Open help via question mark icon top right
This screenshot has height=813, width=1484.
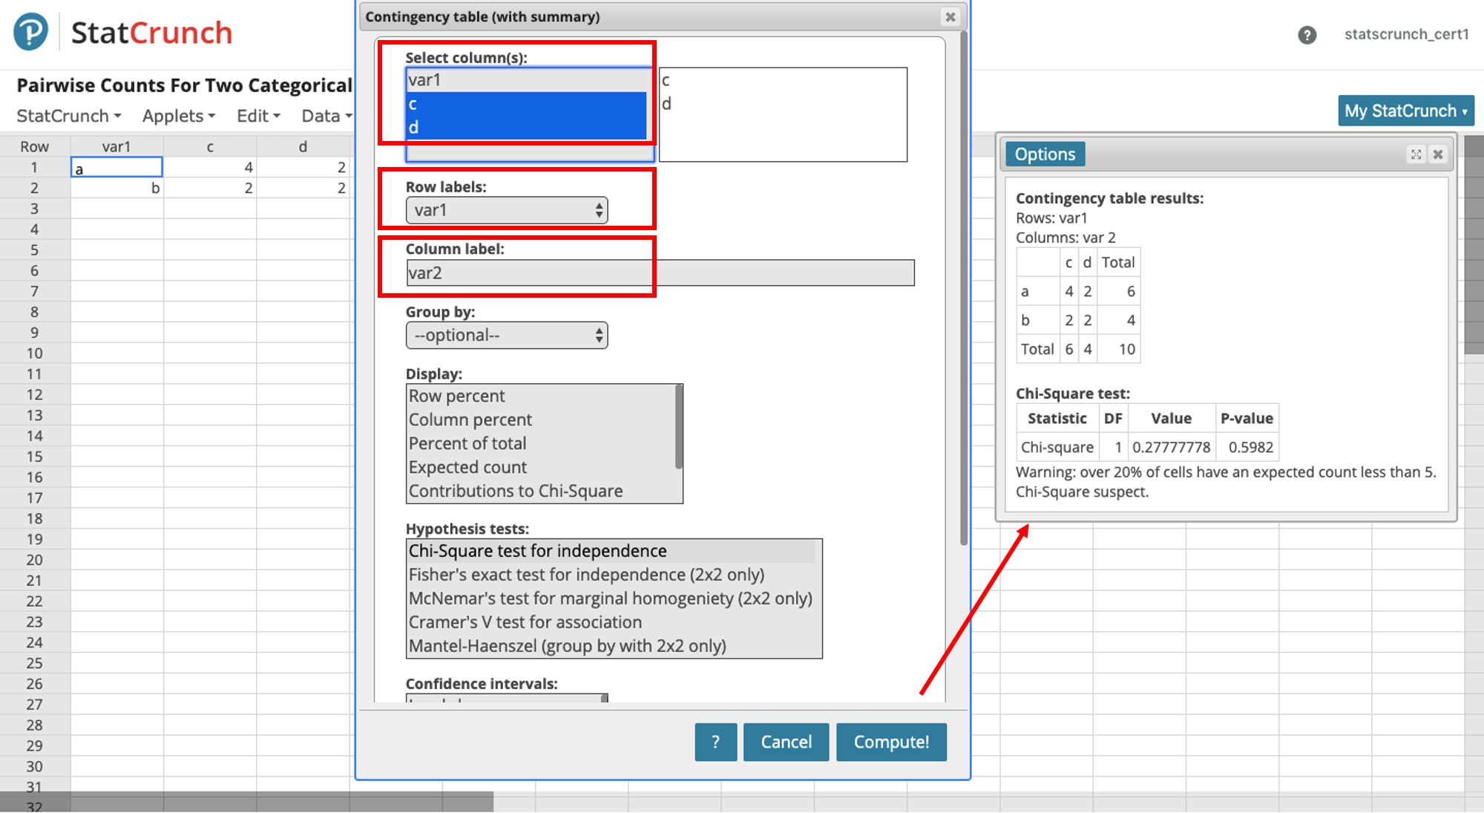pos(1307,34)
